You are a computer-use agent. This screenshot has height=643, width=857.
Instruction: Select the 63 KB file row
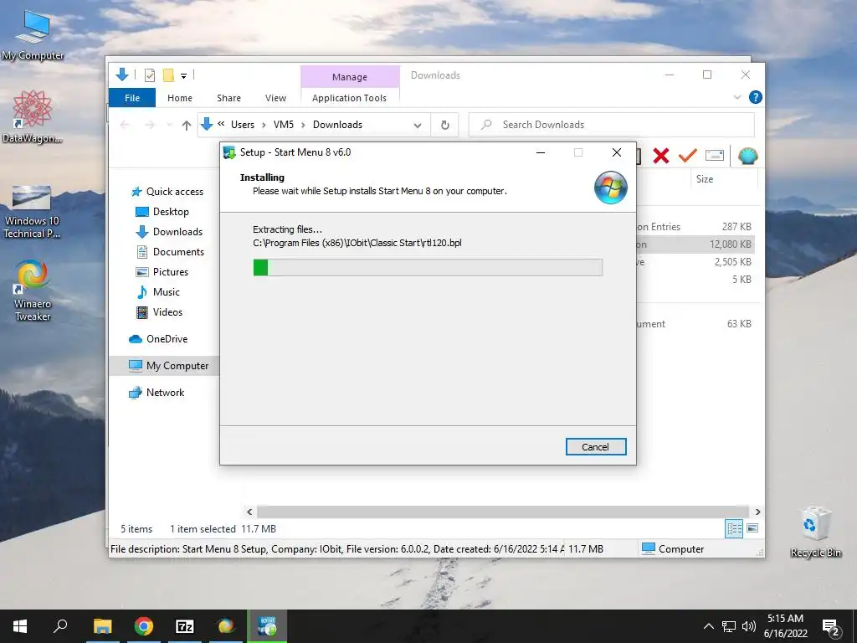(695, 324)
